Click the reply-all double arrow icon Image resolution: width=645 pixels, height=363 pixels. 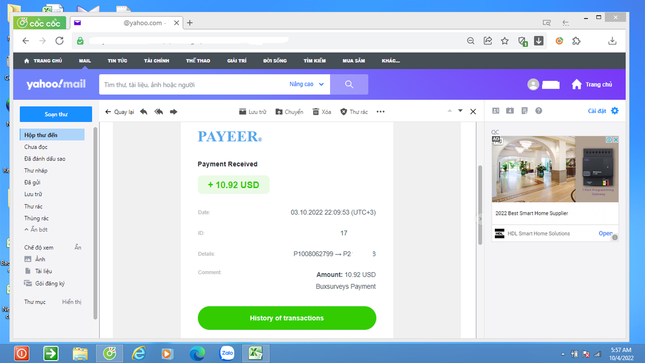click(159, 112)
